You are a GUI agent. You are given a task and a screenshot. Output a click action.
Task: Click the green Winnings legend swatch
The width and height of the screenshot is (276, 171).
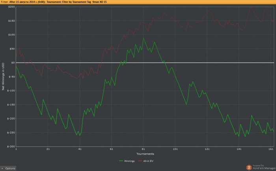pos(121,161)
